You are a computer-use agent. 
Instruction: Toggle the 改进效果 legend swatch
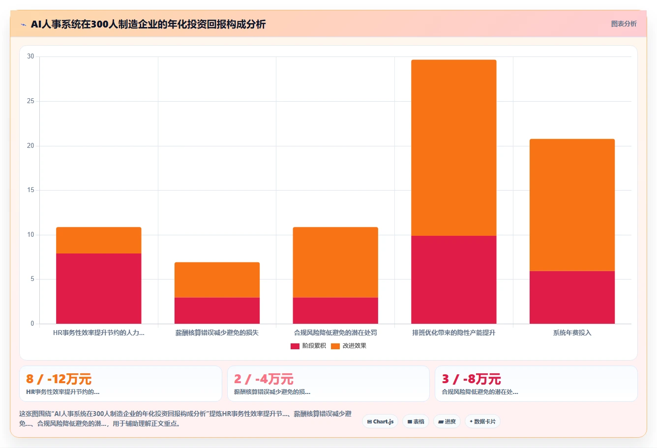pos(335,346)
